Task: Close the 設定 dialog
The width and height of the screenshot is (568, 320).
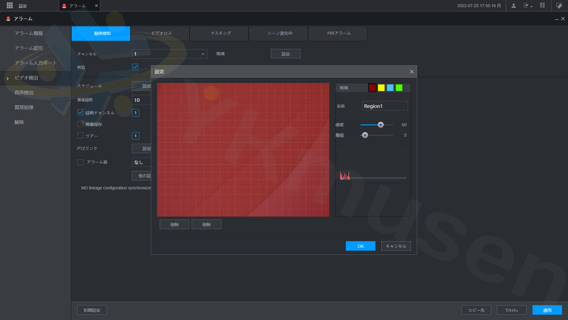Action: [x=412, y=72]
